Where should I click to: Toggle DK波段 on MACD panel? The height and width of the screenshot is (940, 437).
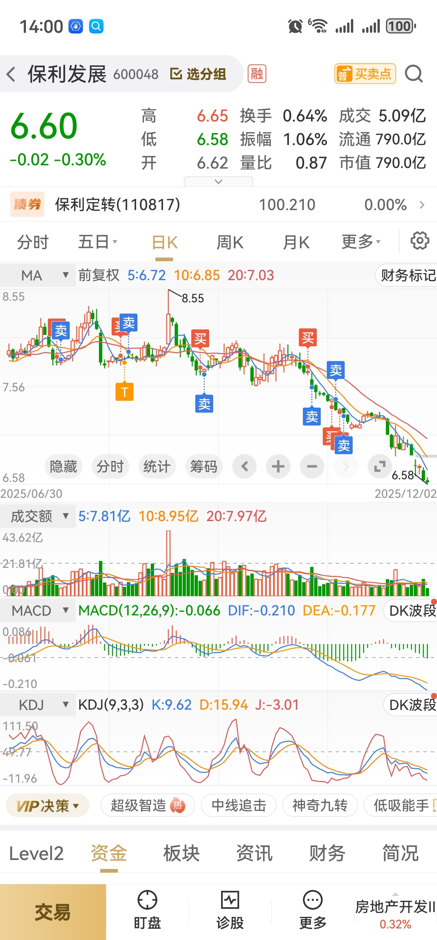pos(410,610)
